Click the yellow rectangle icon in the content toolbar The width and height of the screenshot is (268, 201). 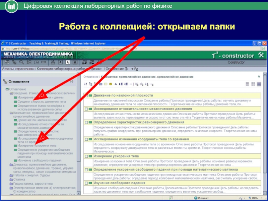[x=106, y=84]
